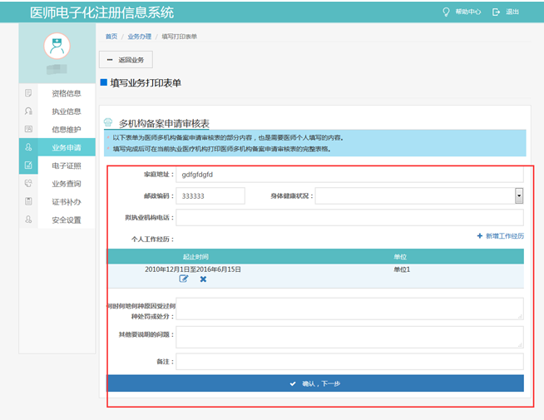
Task: Open the 身体健康状况 dropdown
Action: tap(518, 195)
